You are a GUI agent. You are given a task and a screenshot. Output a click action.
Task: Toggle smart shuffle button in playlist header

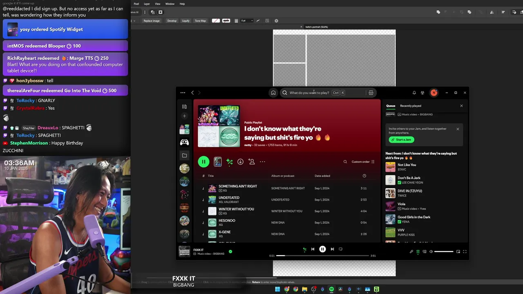pyautogui.click(x=230, y=162)
